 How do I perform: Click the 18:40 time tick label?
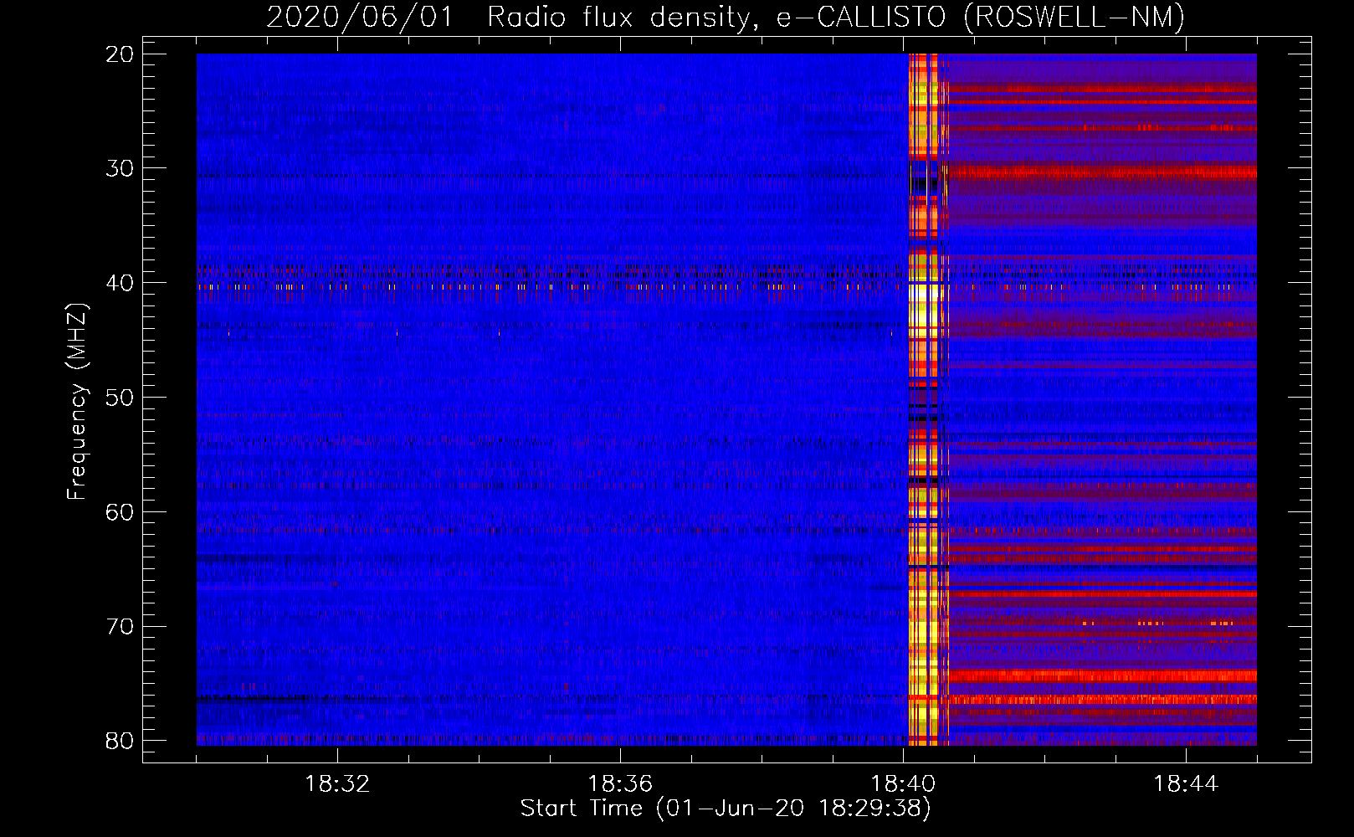coord(903,784)
